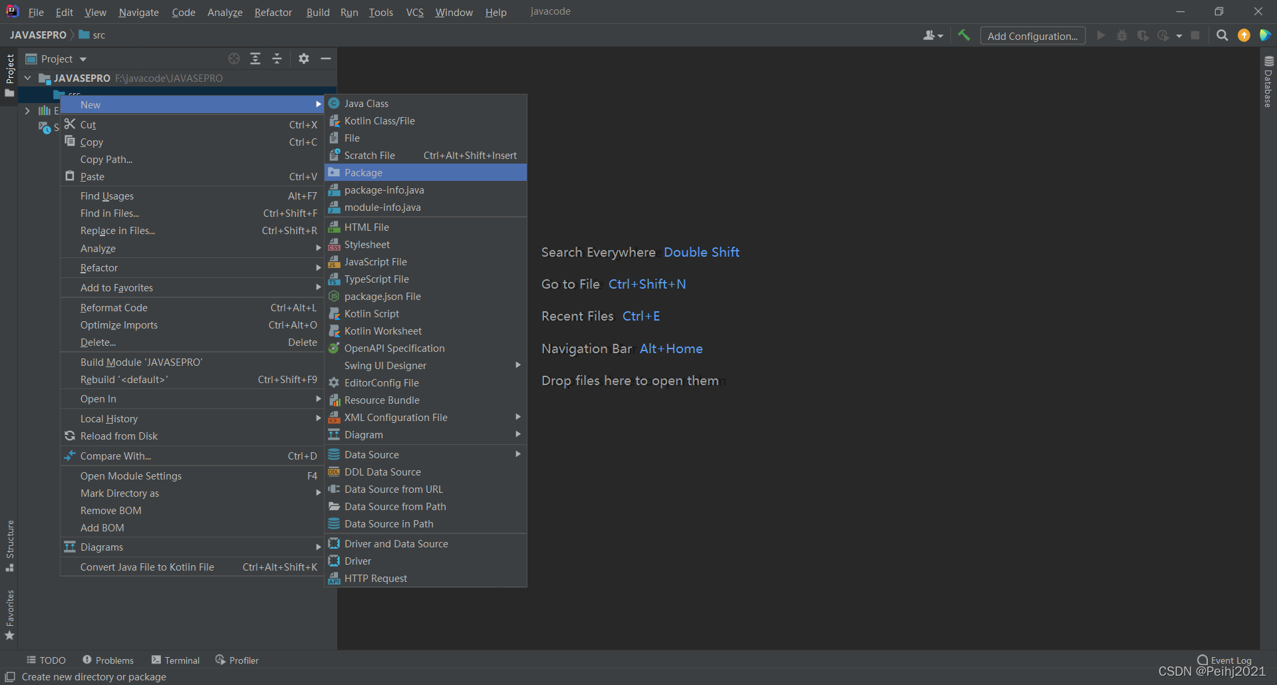Open the Terminal tool window
This screenshot has width=1277, height=685.
(176, 660)
